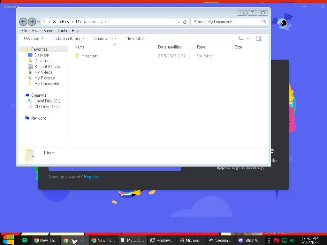Go forward with the Explorer forward arrow

(x=32, y=22)
